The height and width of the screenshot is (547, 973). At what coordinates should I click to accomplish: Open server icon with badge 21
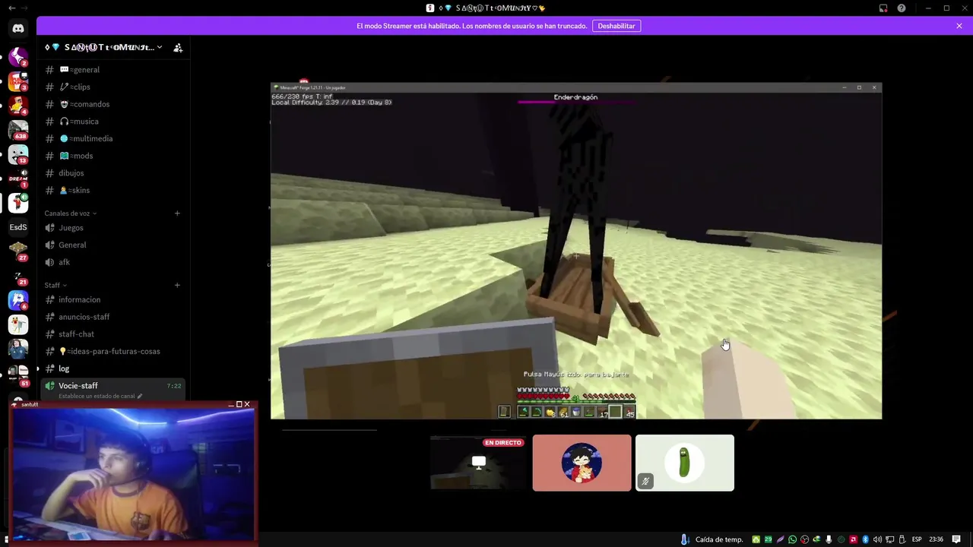tap(18, 277)
